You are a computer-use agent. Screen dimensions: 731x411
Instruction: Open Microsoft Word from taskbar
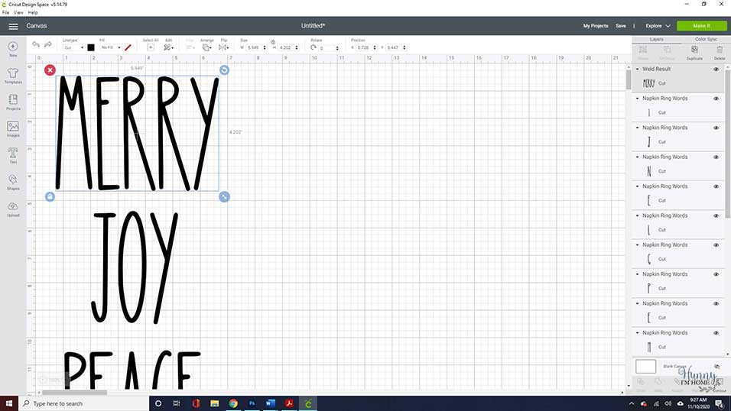tap(271, 403)
